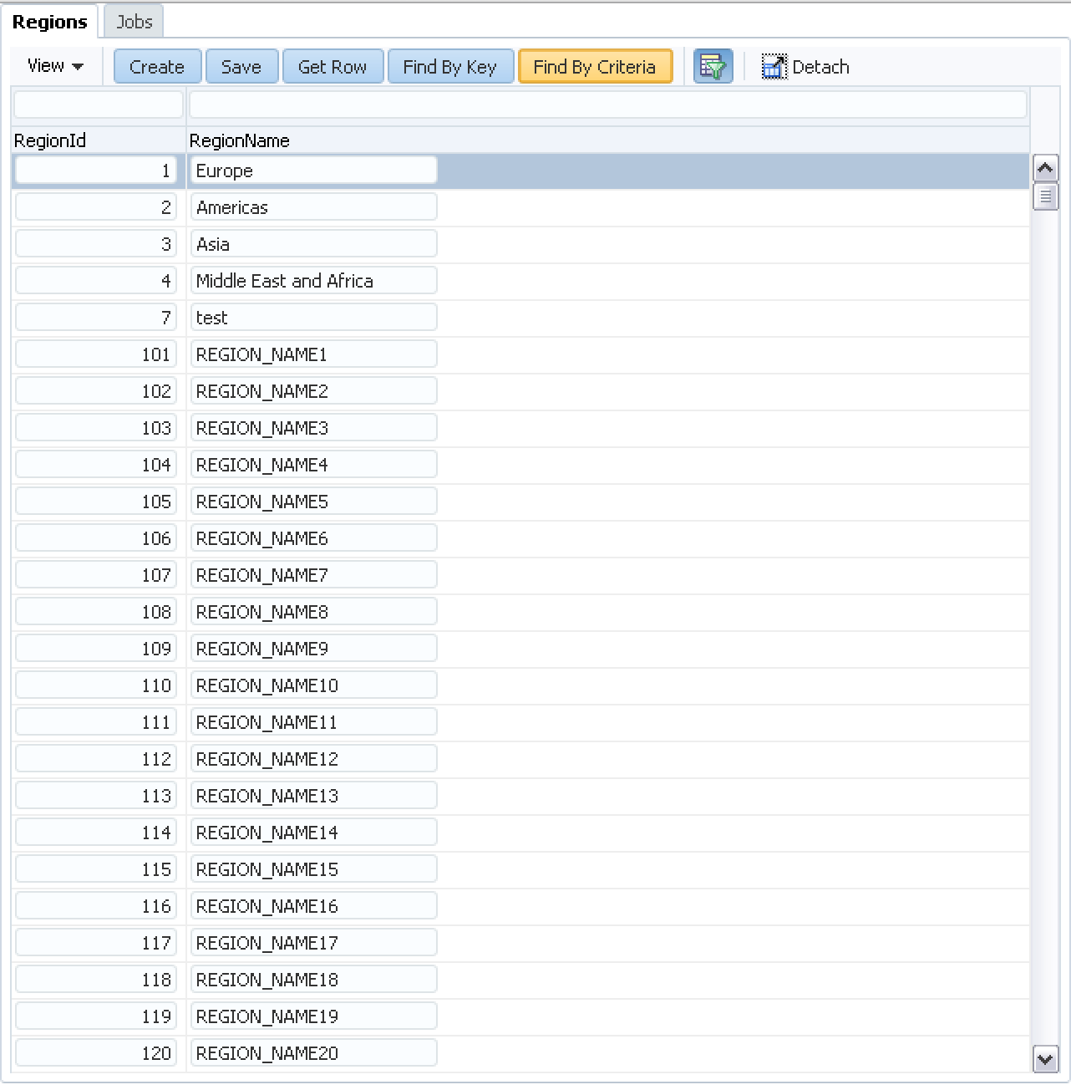Image resolution: width=1071 pixels, height=1090 pixels.
Task: Click the scroll down arrow of the table
Action: pos(1045,1059)
